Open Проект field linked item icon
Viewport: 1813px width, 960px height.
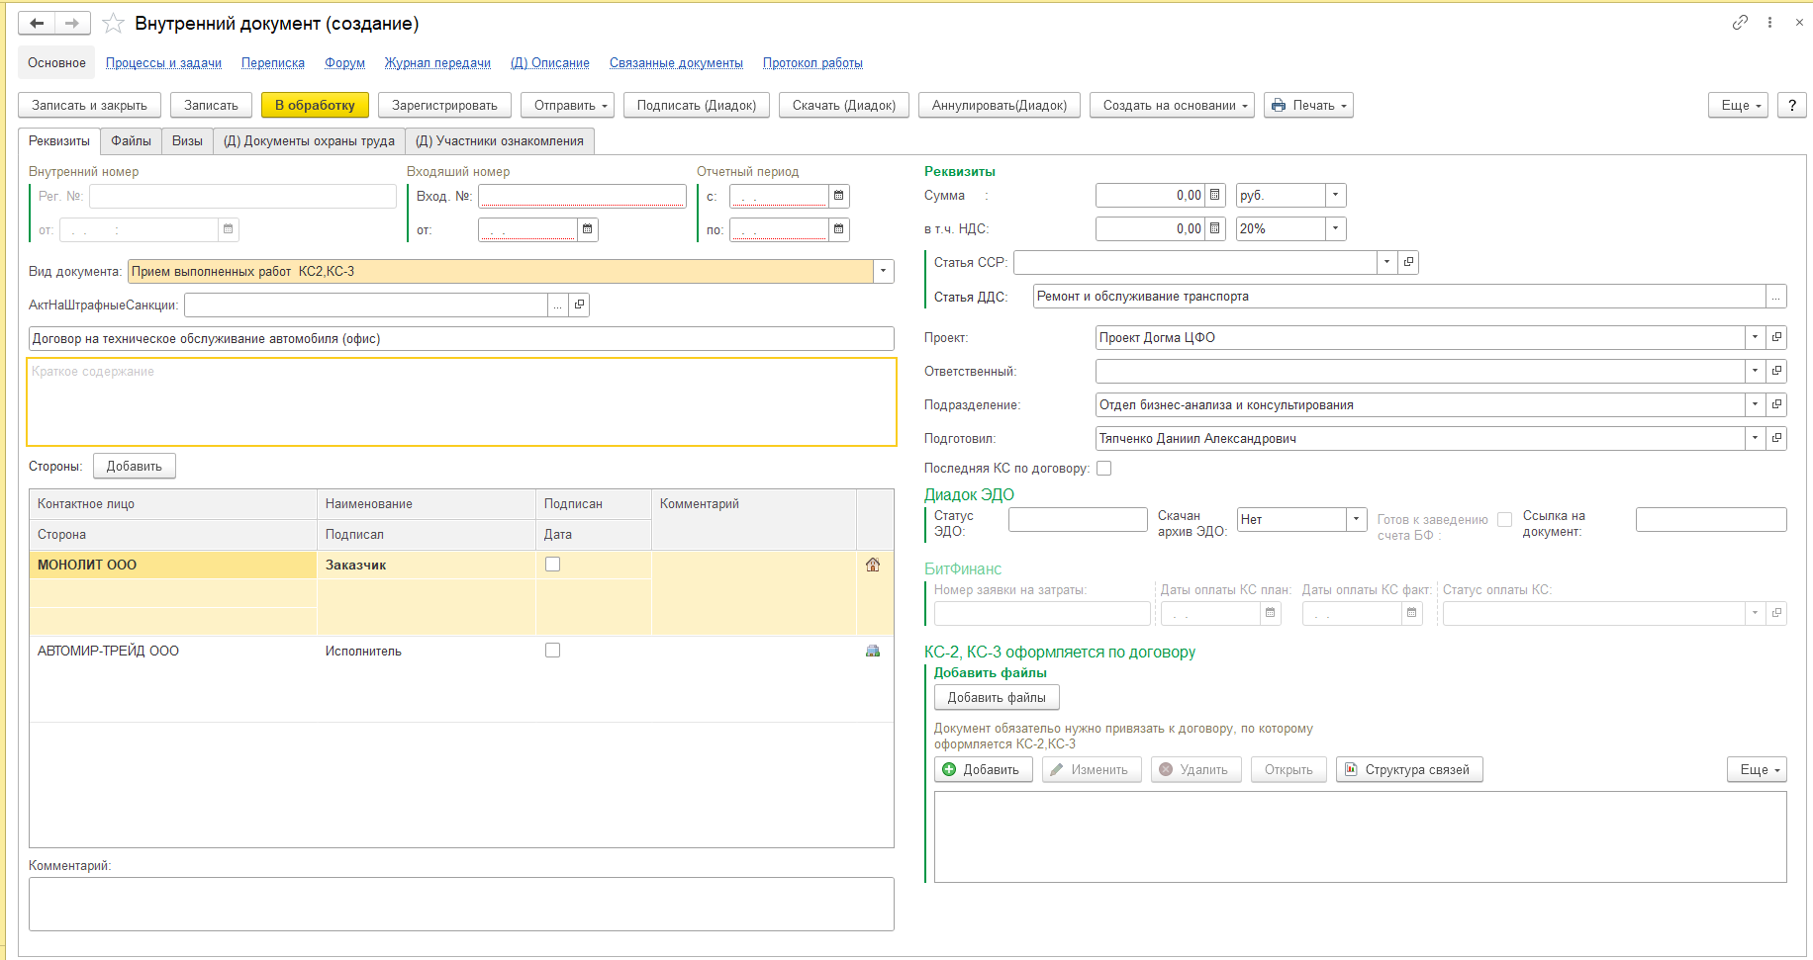(1776, 337)
